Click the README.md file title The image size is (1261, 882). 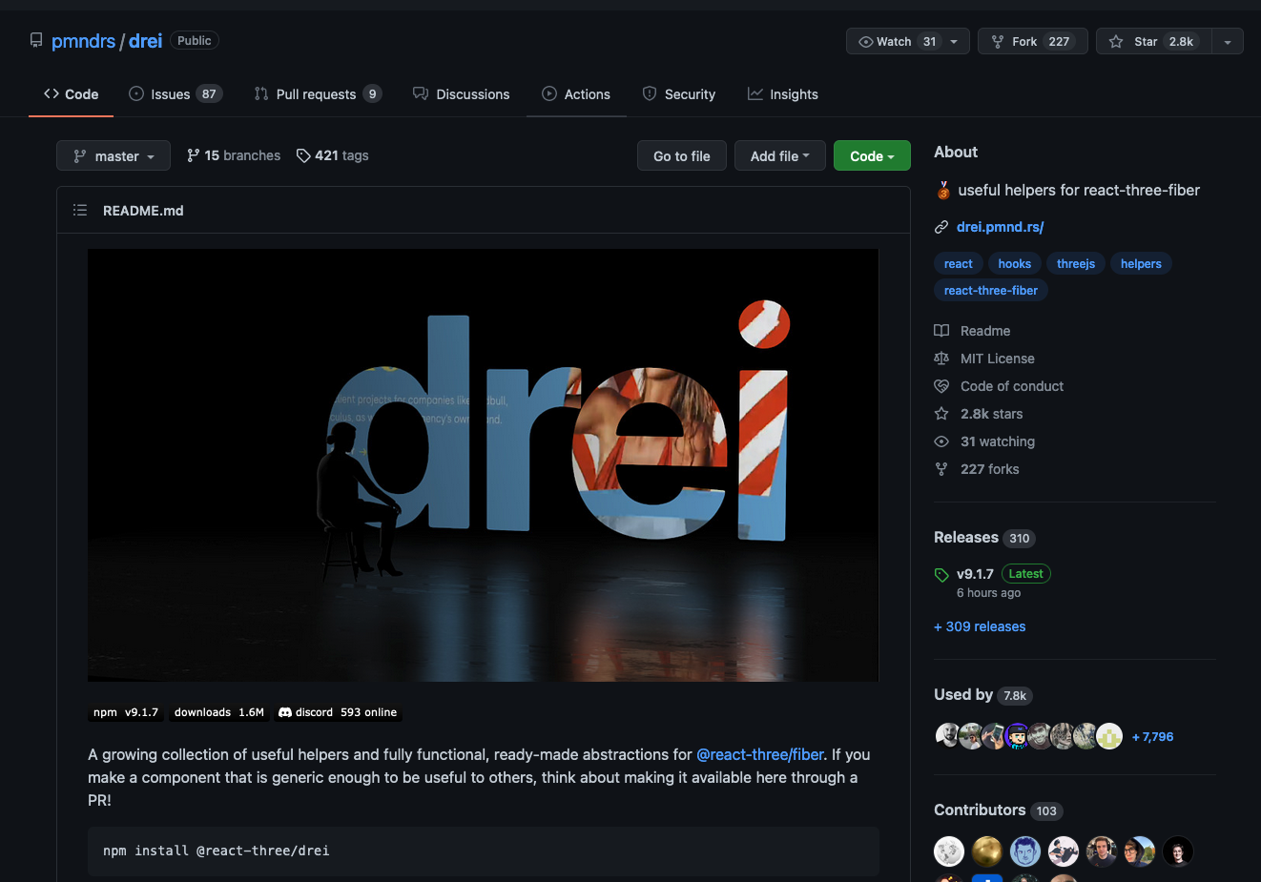[143, 211]
